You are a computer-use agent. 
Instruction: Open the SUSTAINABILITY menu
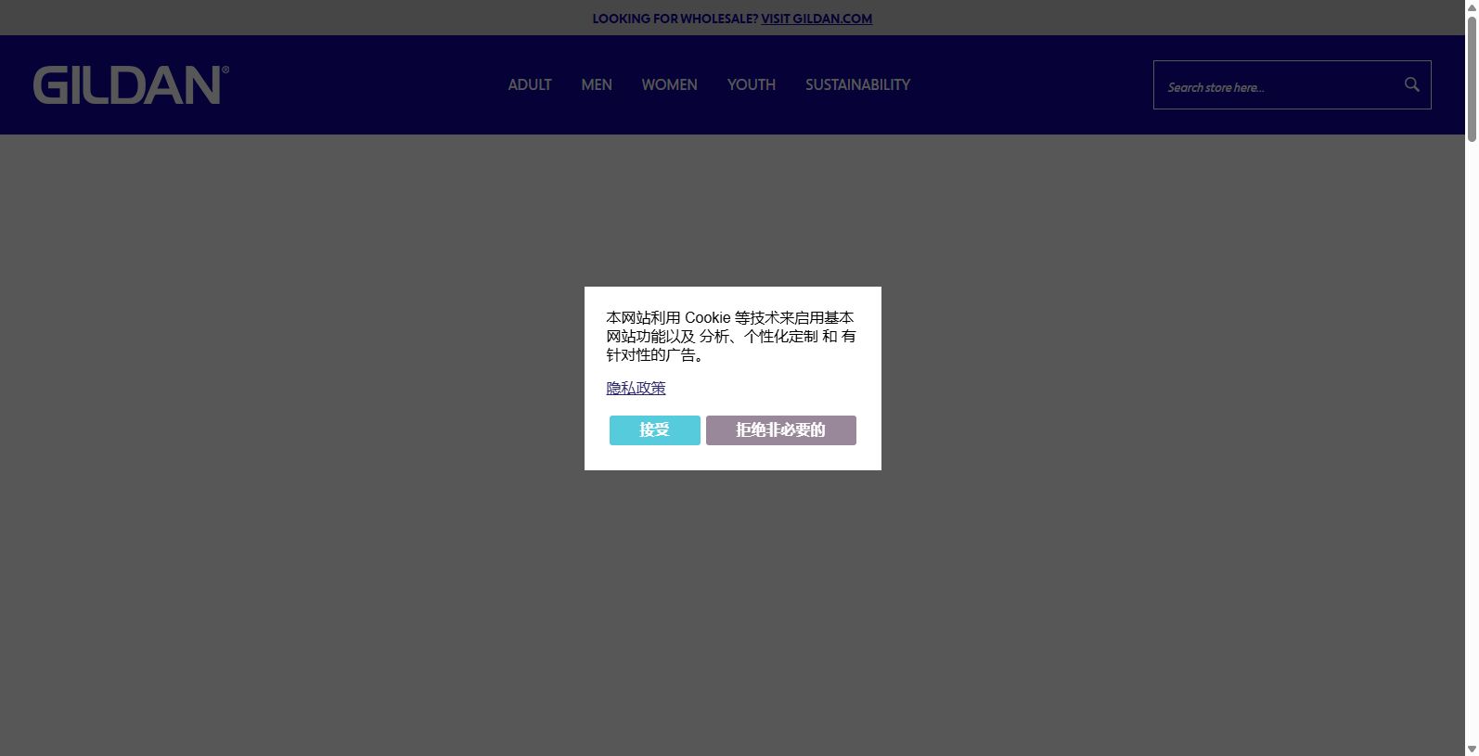(x=857, y=84)
